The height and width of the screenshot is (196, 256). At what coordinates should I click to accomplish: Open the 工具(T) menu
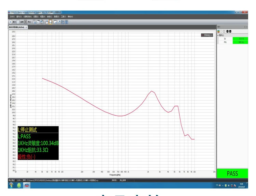pos(63,17)
